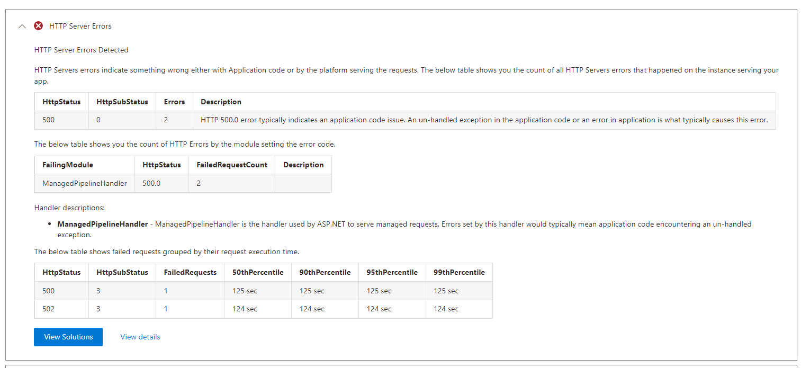Select the 502 HttpStatus cell
This screenshot has height=368, width=801.
61,309
